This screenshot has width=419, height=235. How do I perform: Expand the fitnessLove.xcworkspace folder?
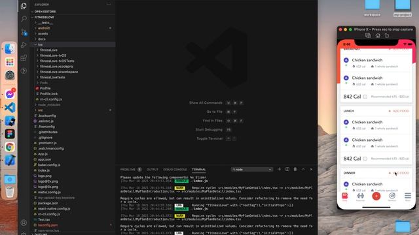click(x=59, y=72)
